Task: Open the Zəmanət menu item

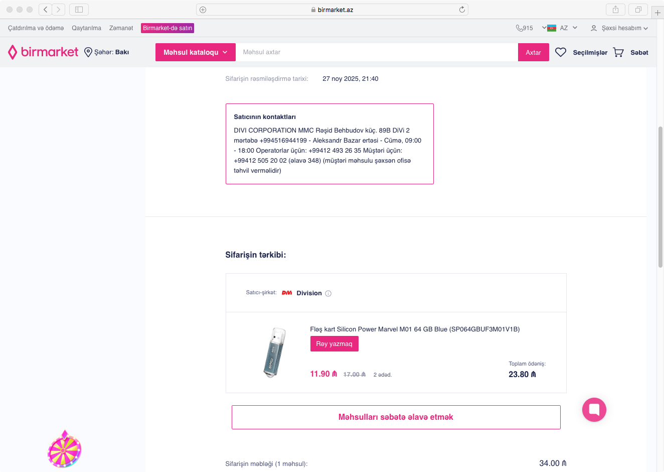Action: 121,28
